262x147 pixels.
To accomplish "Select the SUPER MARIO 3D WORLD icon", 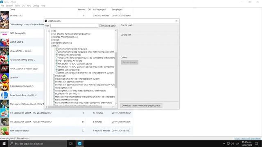I will click(x=5, y=86).
